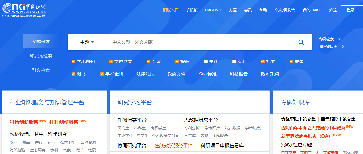Enable the 专利 checkbox
363x154 pixels.
click(x=234, y=62)
